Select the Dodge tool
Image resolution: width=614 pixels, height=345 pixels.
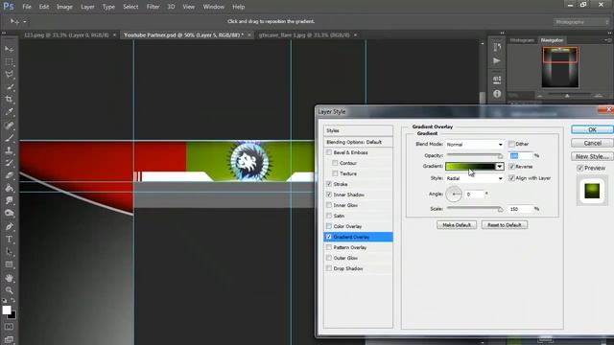point(9,213)
